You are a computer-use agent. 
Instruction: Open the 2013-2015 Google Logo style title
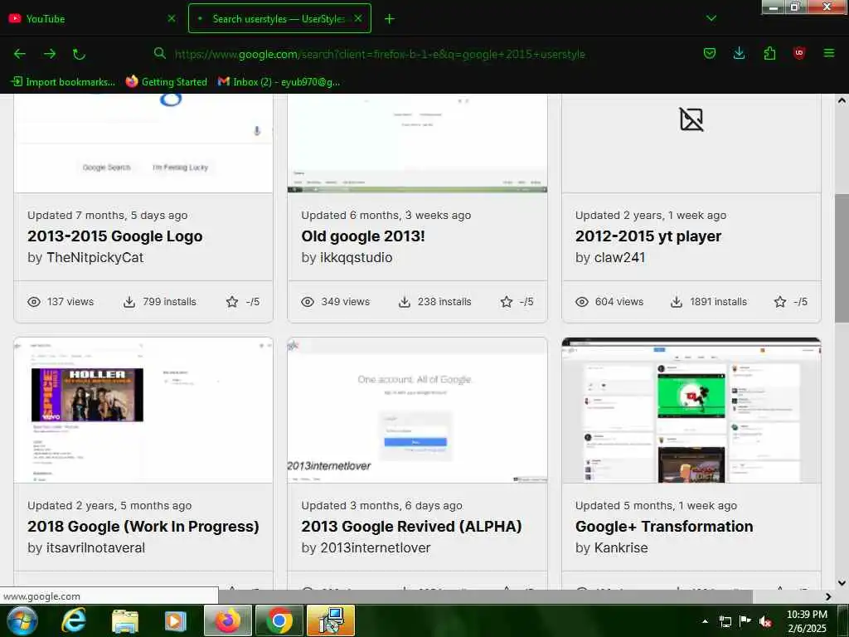coord(114,236)
